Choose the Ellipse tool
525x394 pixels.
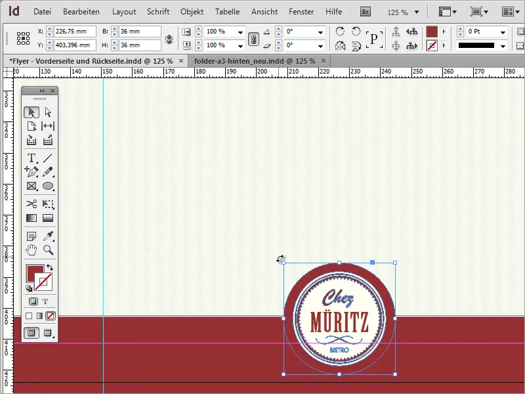click(x=48, y=186)
